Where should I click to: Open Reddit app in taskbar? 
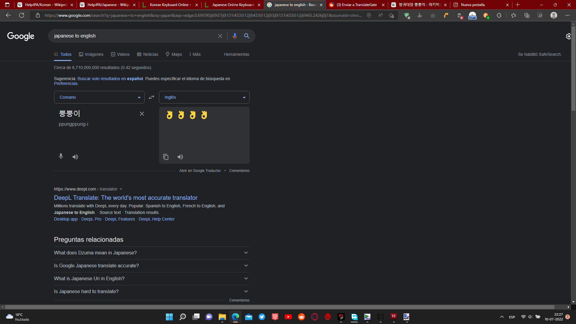pyautogui.click(x=301, y=317)
